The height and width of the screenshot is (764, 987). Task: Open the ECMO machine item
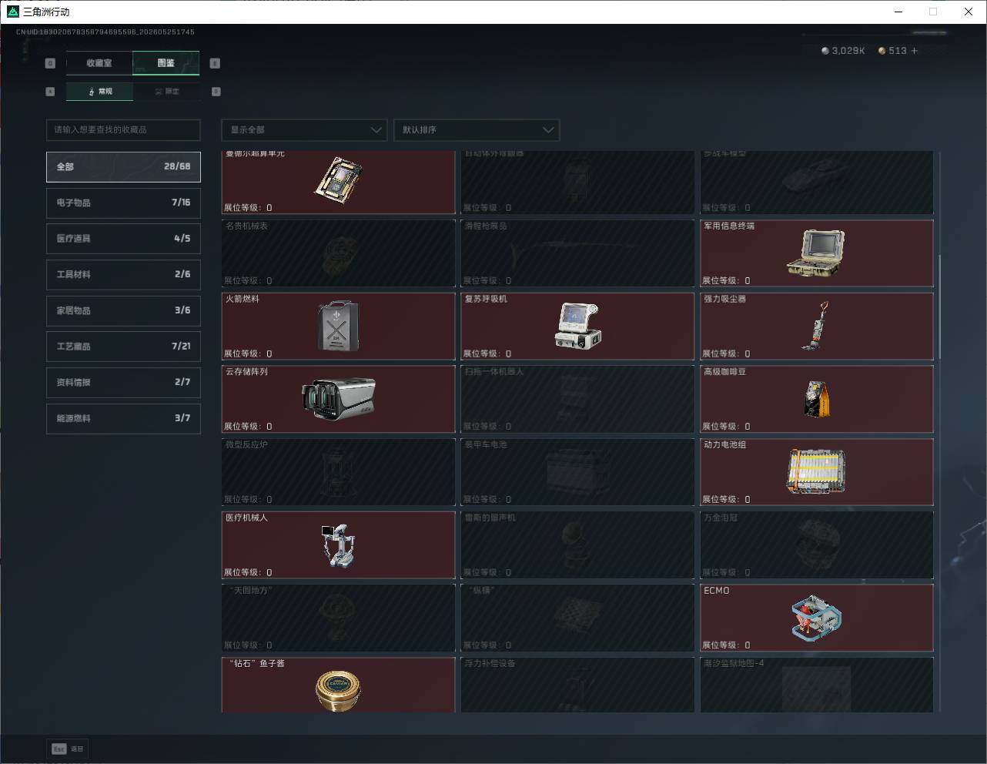[817, 618]
